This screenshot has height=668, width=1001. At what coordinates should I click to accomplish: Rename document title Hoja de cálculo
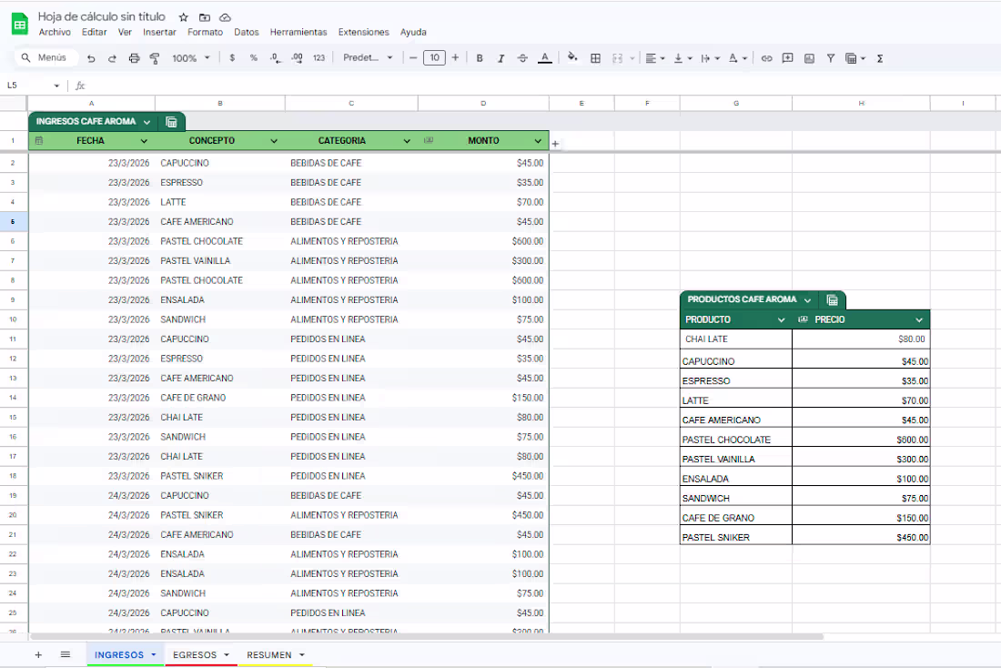tap(102, 16)
